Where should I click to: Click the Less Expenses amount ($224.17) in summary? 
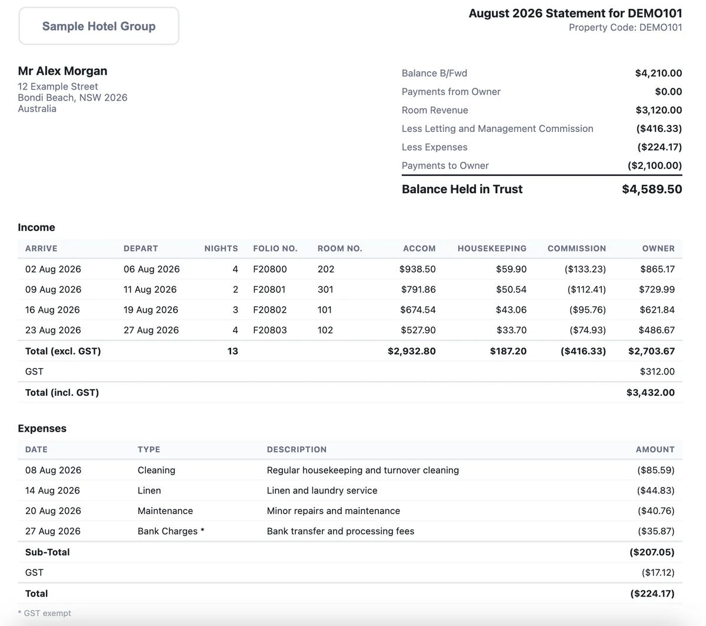[x=660, y=147]
